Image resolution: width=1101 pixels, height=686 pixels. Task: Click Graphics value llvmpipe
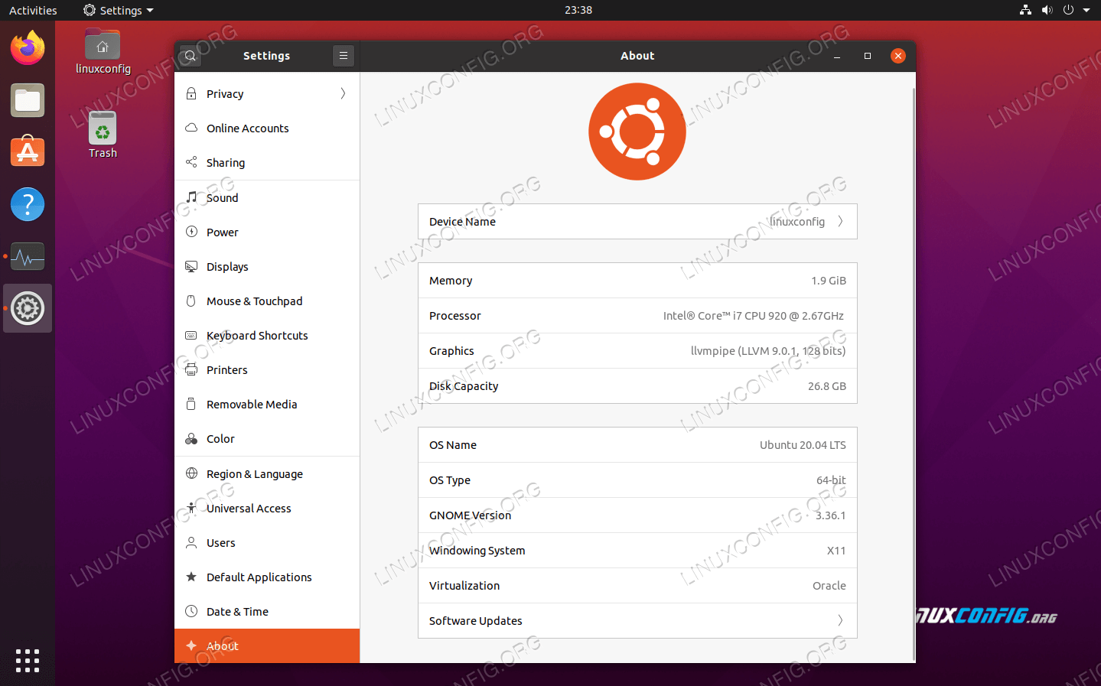point(768,351)
